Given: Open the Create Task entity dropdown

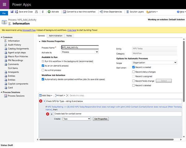Looking at the screenshot, I should coord(77,119).
